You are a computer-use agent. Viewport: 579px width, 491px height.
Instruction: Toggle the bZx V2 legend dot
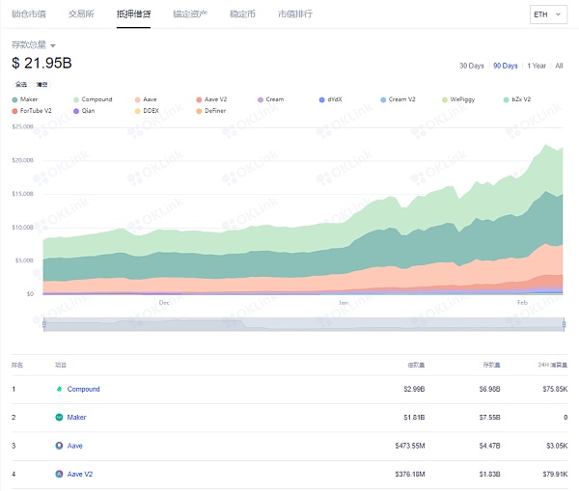click(x=507, y=99)
